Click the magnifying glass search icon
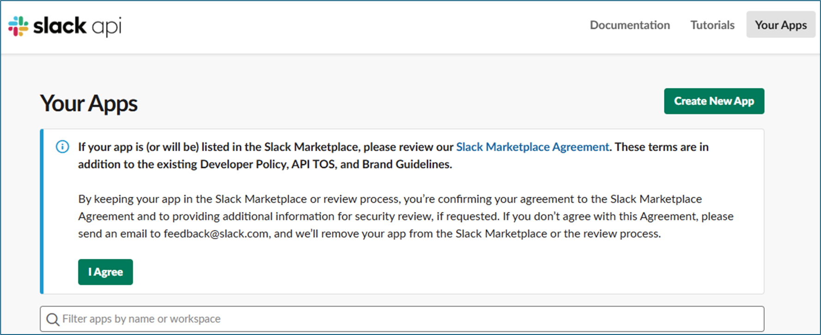Image resolution: width=821 pixels, height=335 pixels. pyautogui.click(x=53, y=319)
